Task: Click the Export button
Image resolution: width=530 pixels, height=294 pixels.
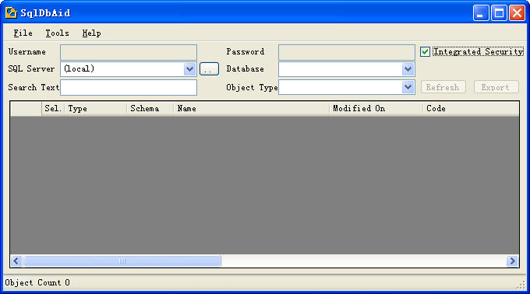Action: 496,87
